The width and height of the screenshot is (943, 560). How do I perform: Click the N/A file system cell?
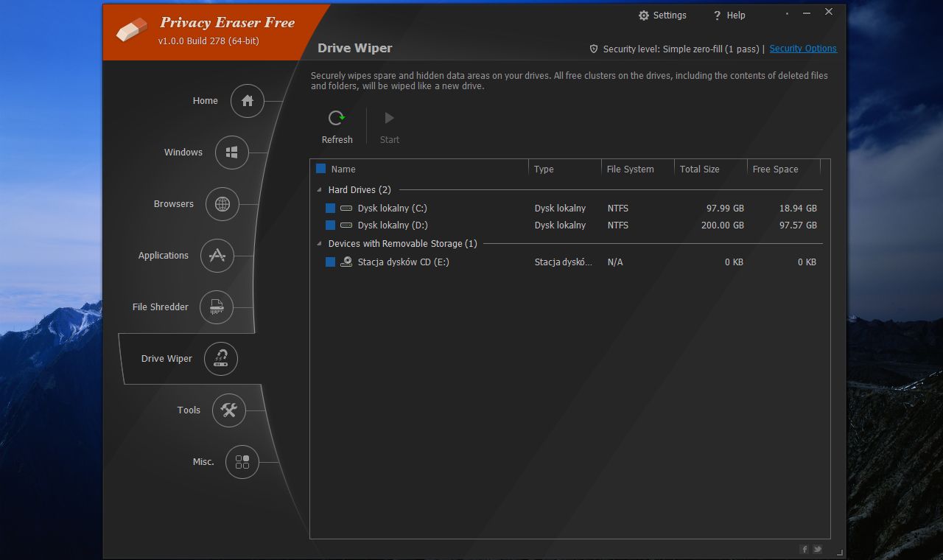(615, 262)
